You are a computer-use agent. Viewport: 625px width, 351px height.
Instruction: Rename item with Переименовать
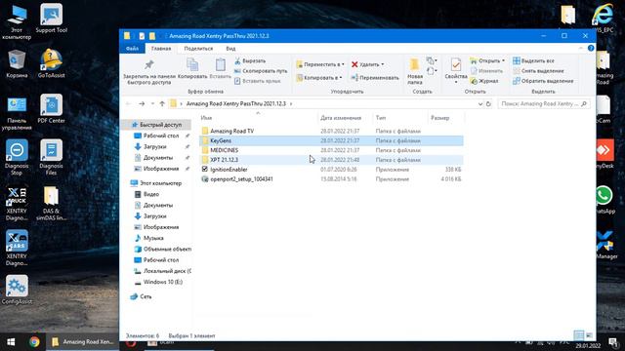[375, 78]
